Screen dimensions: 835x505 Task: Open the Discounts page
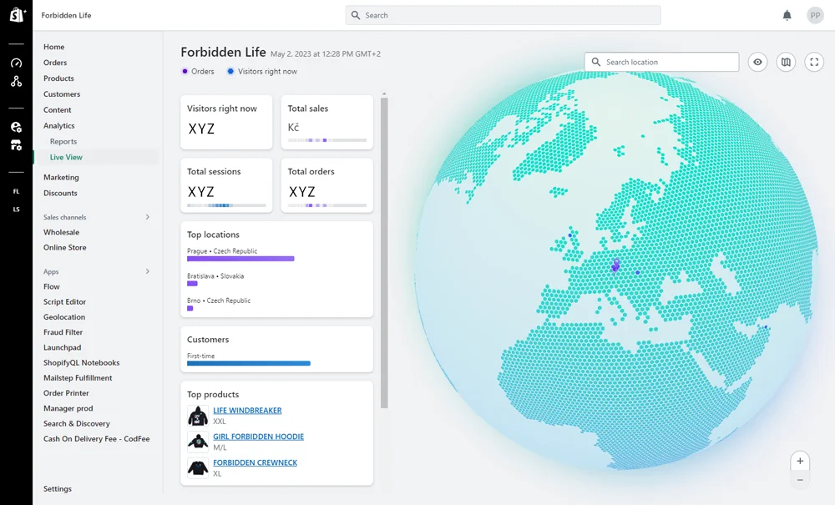tap(60, 193)
